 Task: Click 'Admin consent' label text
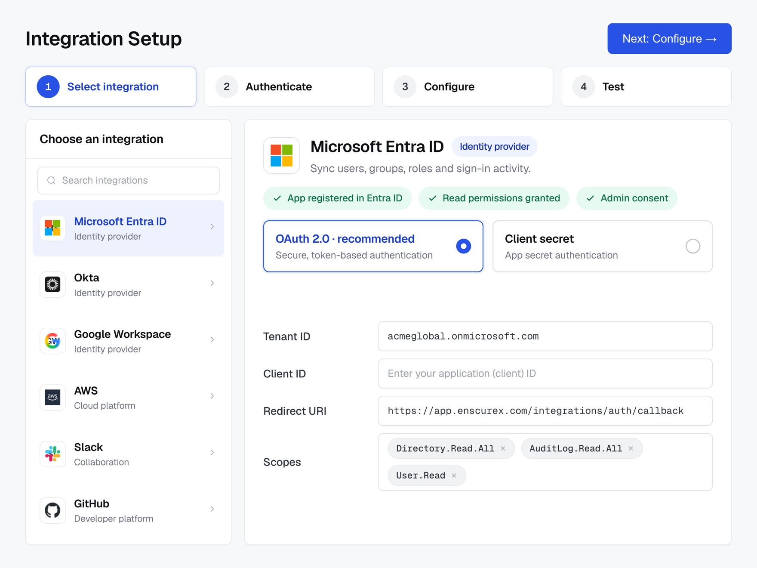(634, 198)
